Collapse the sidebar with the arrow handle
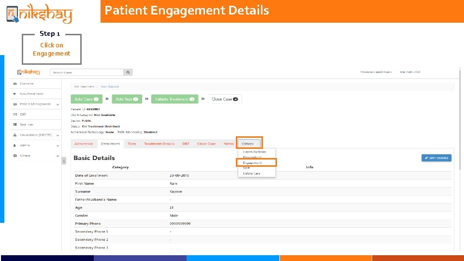This screenshot has width=464, height=261. coord(64,161)
